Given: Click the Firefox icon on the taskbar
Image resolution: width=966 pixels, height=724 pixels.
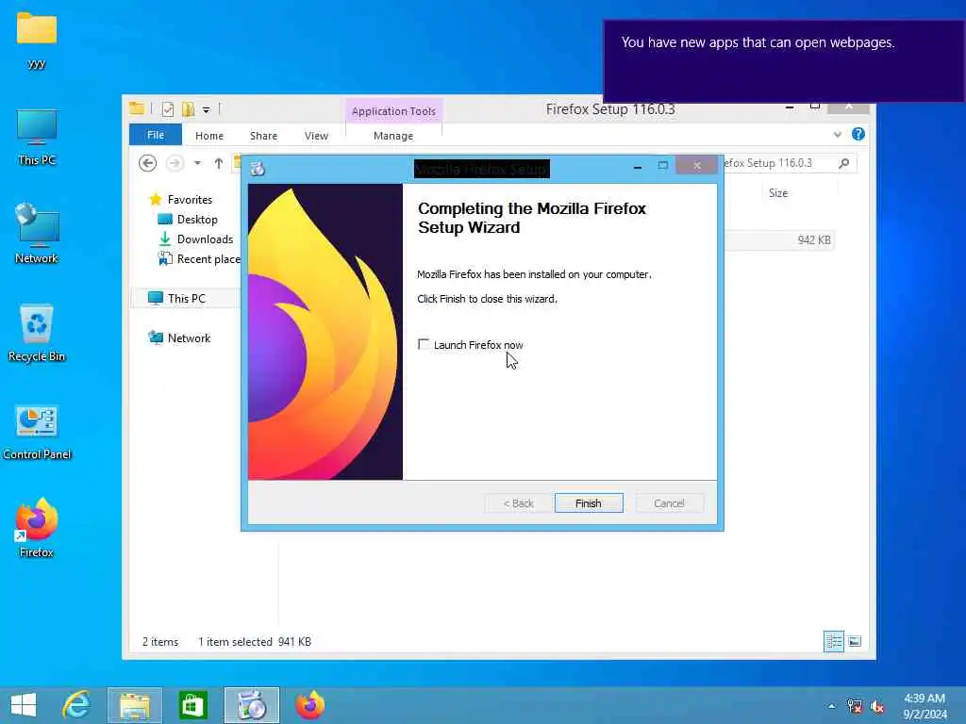Looking at the screenshot, I should [309, 705].
